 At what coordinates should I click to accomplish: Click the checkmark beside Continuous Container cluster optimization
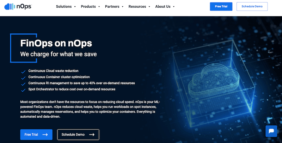point(23,78)
